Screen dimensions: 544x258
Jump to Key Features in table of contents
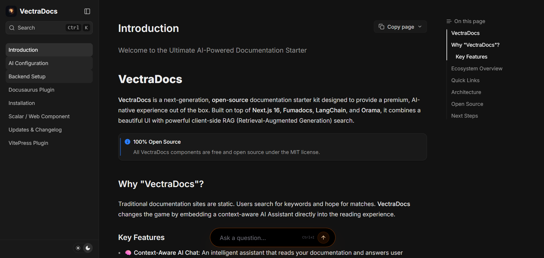click(471, 57)
